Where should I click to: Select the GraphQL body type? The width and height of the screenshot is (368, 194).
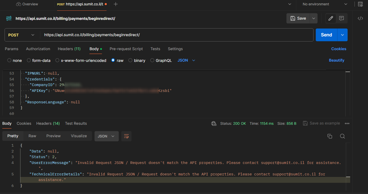pos(161,60)
